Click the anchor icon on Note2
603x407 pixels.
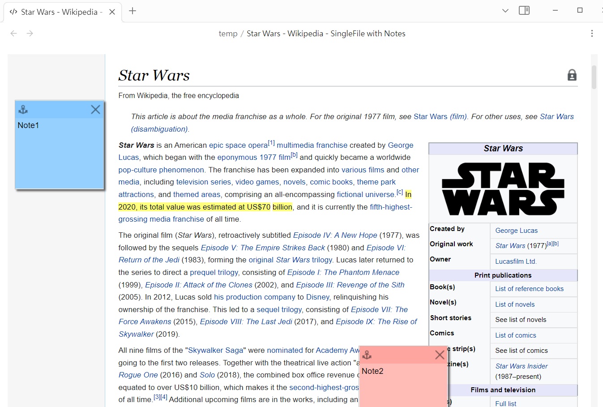point(367,355)
